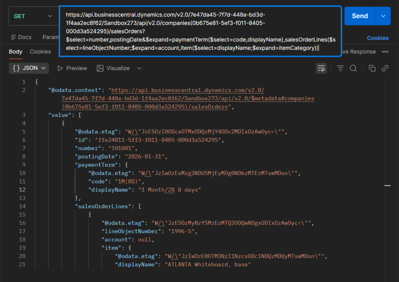Click the Visualize chart icon

pos(100,68)
